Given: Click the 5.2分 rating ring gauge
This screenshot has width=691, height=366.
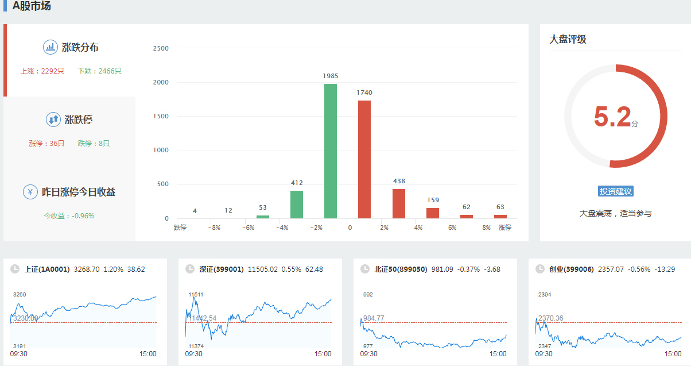Looking at the screenshot, I should click(x=615, y=116).
